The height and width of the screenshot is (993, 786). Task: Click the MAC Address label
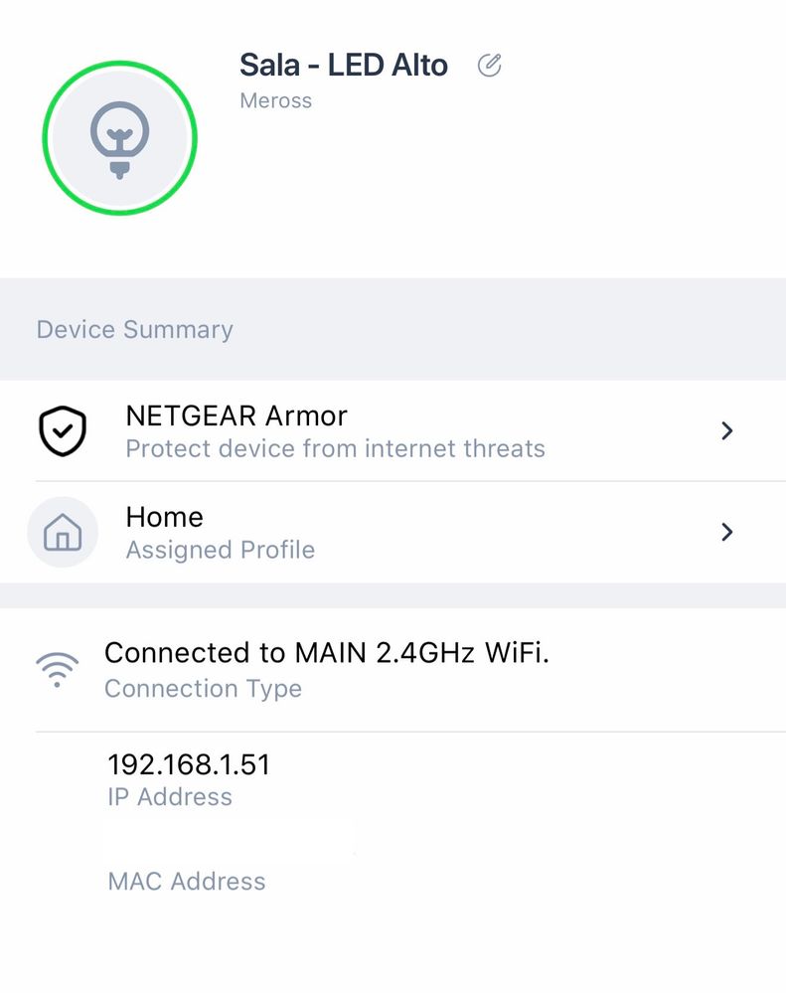187,882
